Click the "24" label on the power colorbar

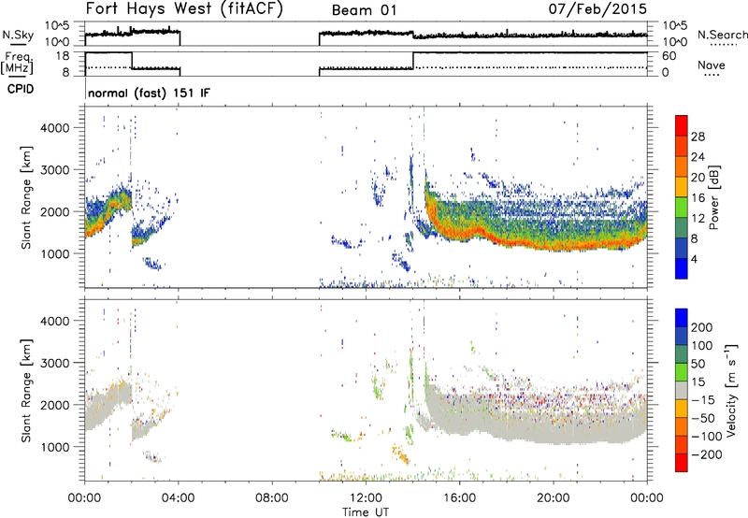click(698, 157)
